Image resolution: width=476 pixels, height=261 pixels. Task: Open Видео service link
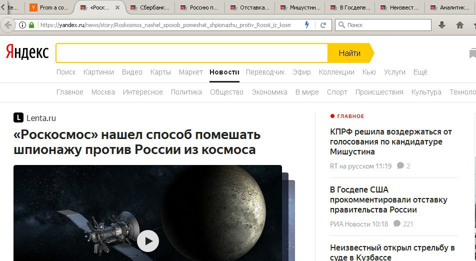pos(132,72)
